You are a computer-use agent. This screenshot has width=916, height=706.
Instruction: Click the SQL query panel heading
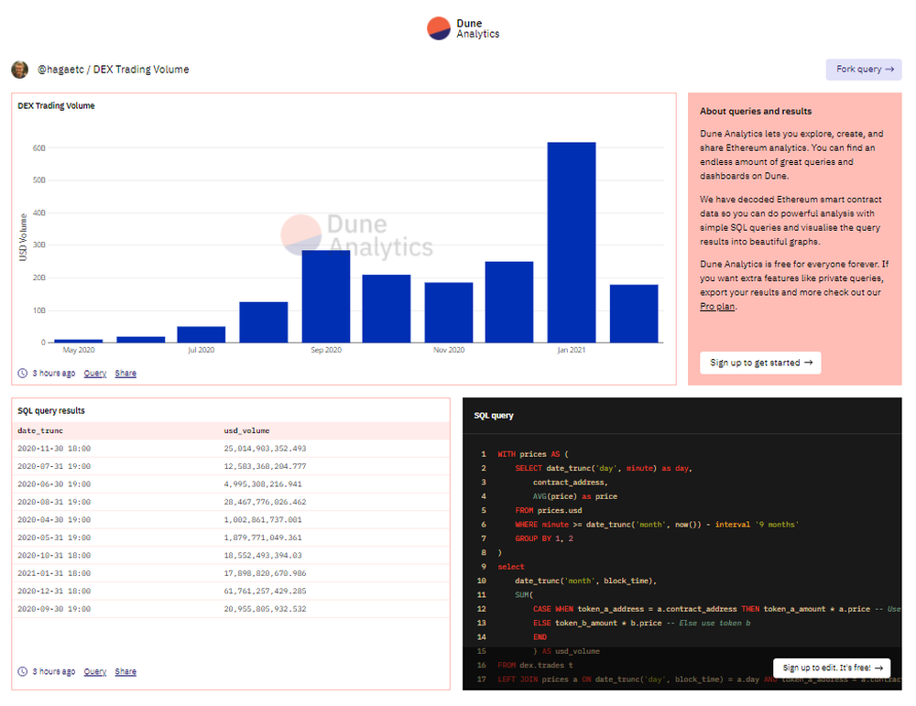[x=494, y=416]
